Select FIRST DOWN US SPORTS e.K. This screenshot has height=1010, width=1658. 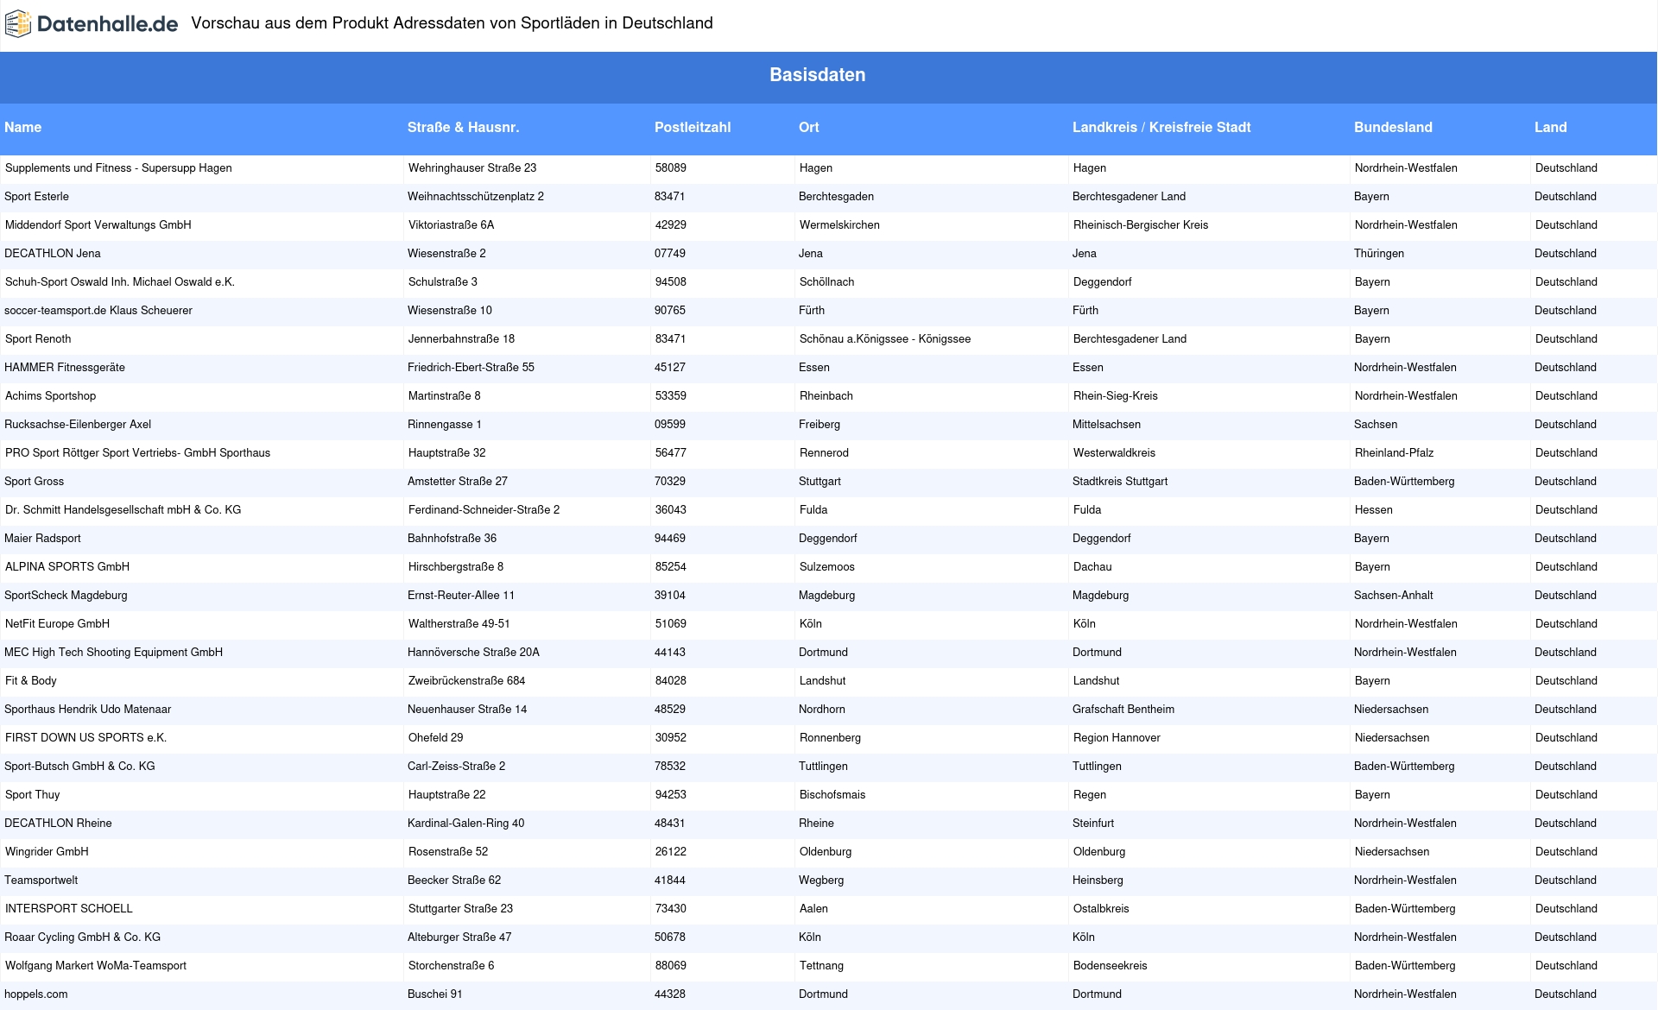click(x=85, y=738)
